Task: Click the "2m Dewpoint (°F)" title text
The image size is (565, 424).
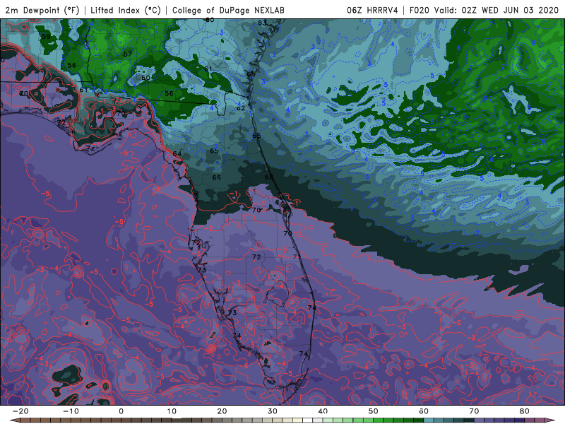Action: (42, 10)
